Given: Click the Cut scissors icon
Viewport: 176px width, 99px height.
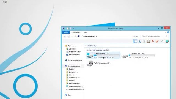Looking at the screenshot, I should point(140,41).
